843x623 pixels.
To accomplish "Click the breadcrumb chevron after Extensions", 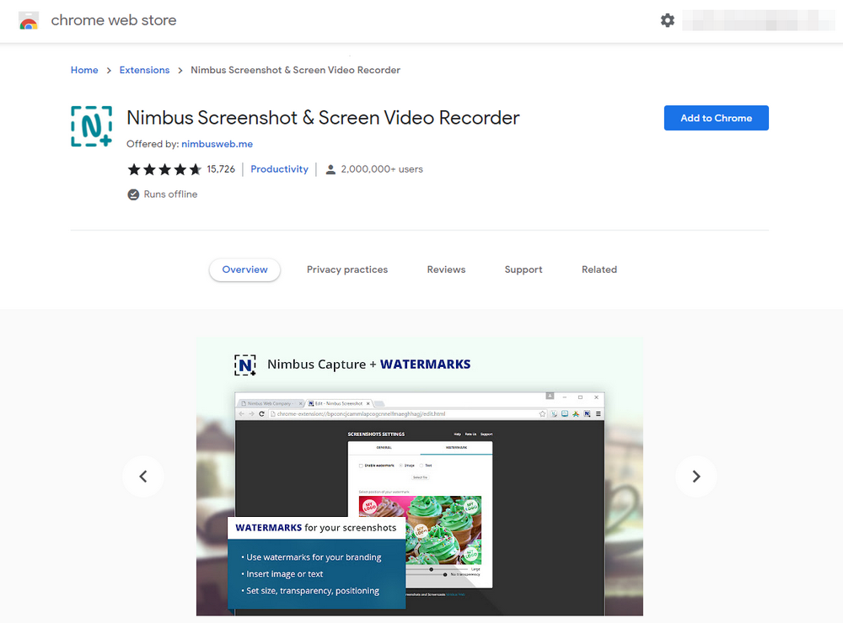I will (180, 71).
